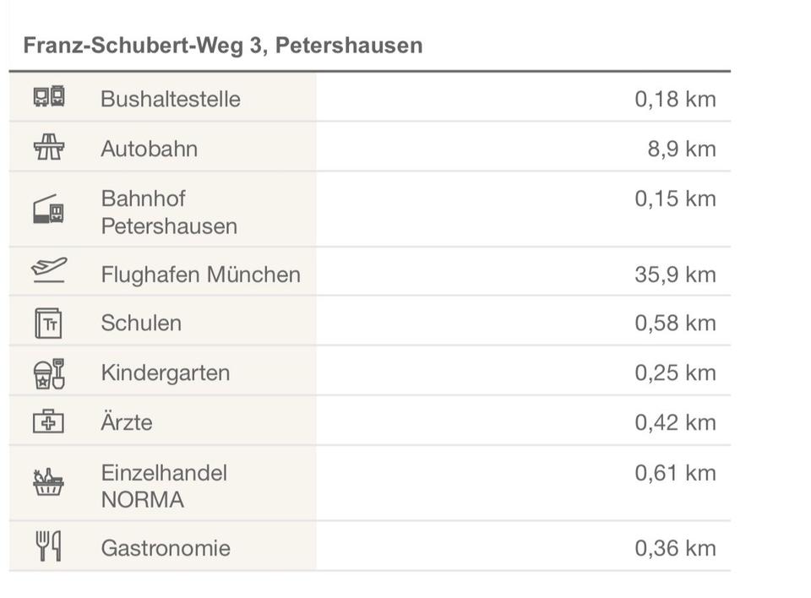The image size is (811, 598).
Task: Click the train station icon
Action: [49, 209]
